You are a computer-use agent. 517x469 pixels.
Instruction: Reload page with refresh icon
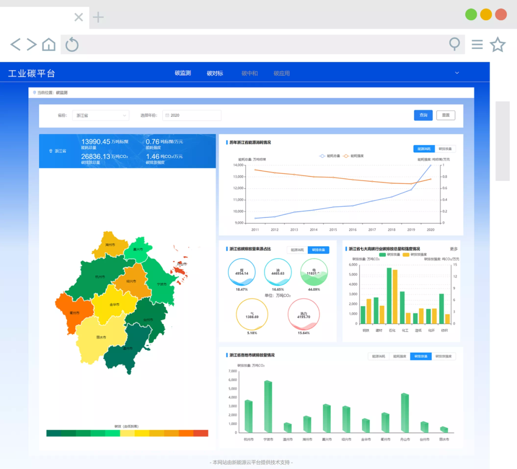tap(72, 45)
